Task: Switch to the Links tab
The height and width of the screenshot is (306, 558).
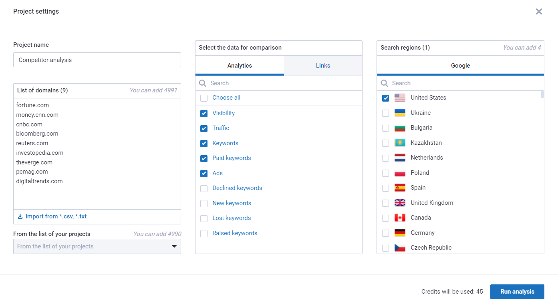Action: tap(323, 66)
